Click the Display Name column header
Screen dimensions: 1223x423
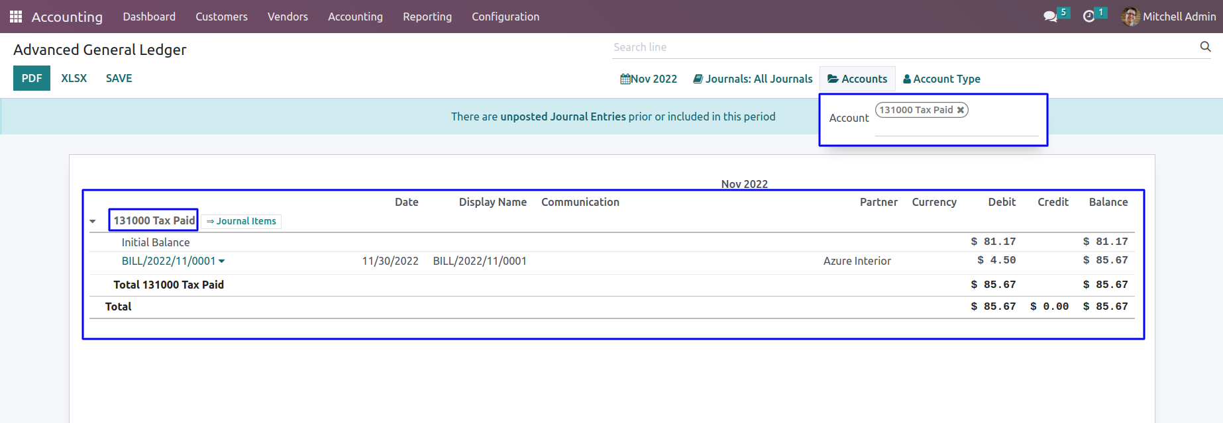[493, 202]
